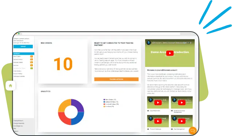This screenshot has height=136, width=233.
Task: Open Actioned Orders in the sidebar
Action: [x=18, y=59]
